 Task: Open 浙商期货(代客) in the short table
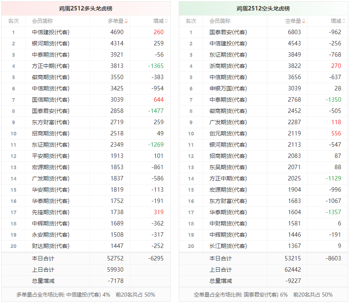pyautogui.click(x=228, y=66)
